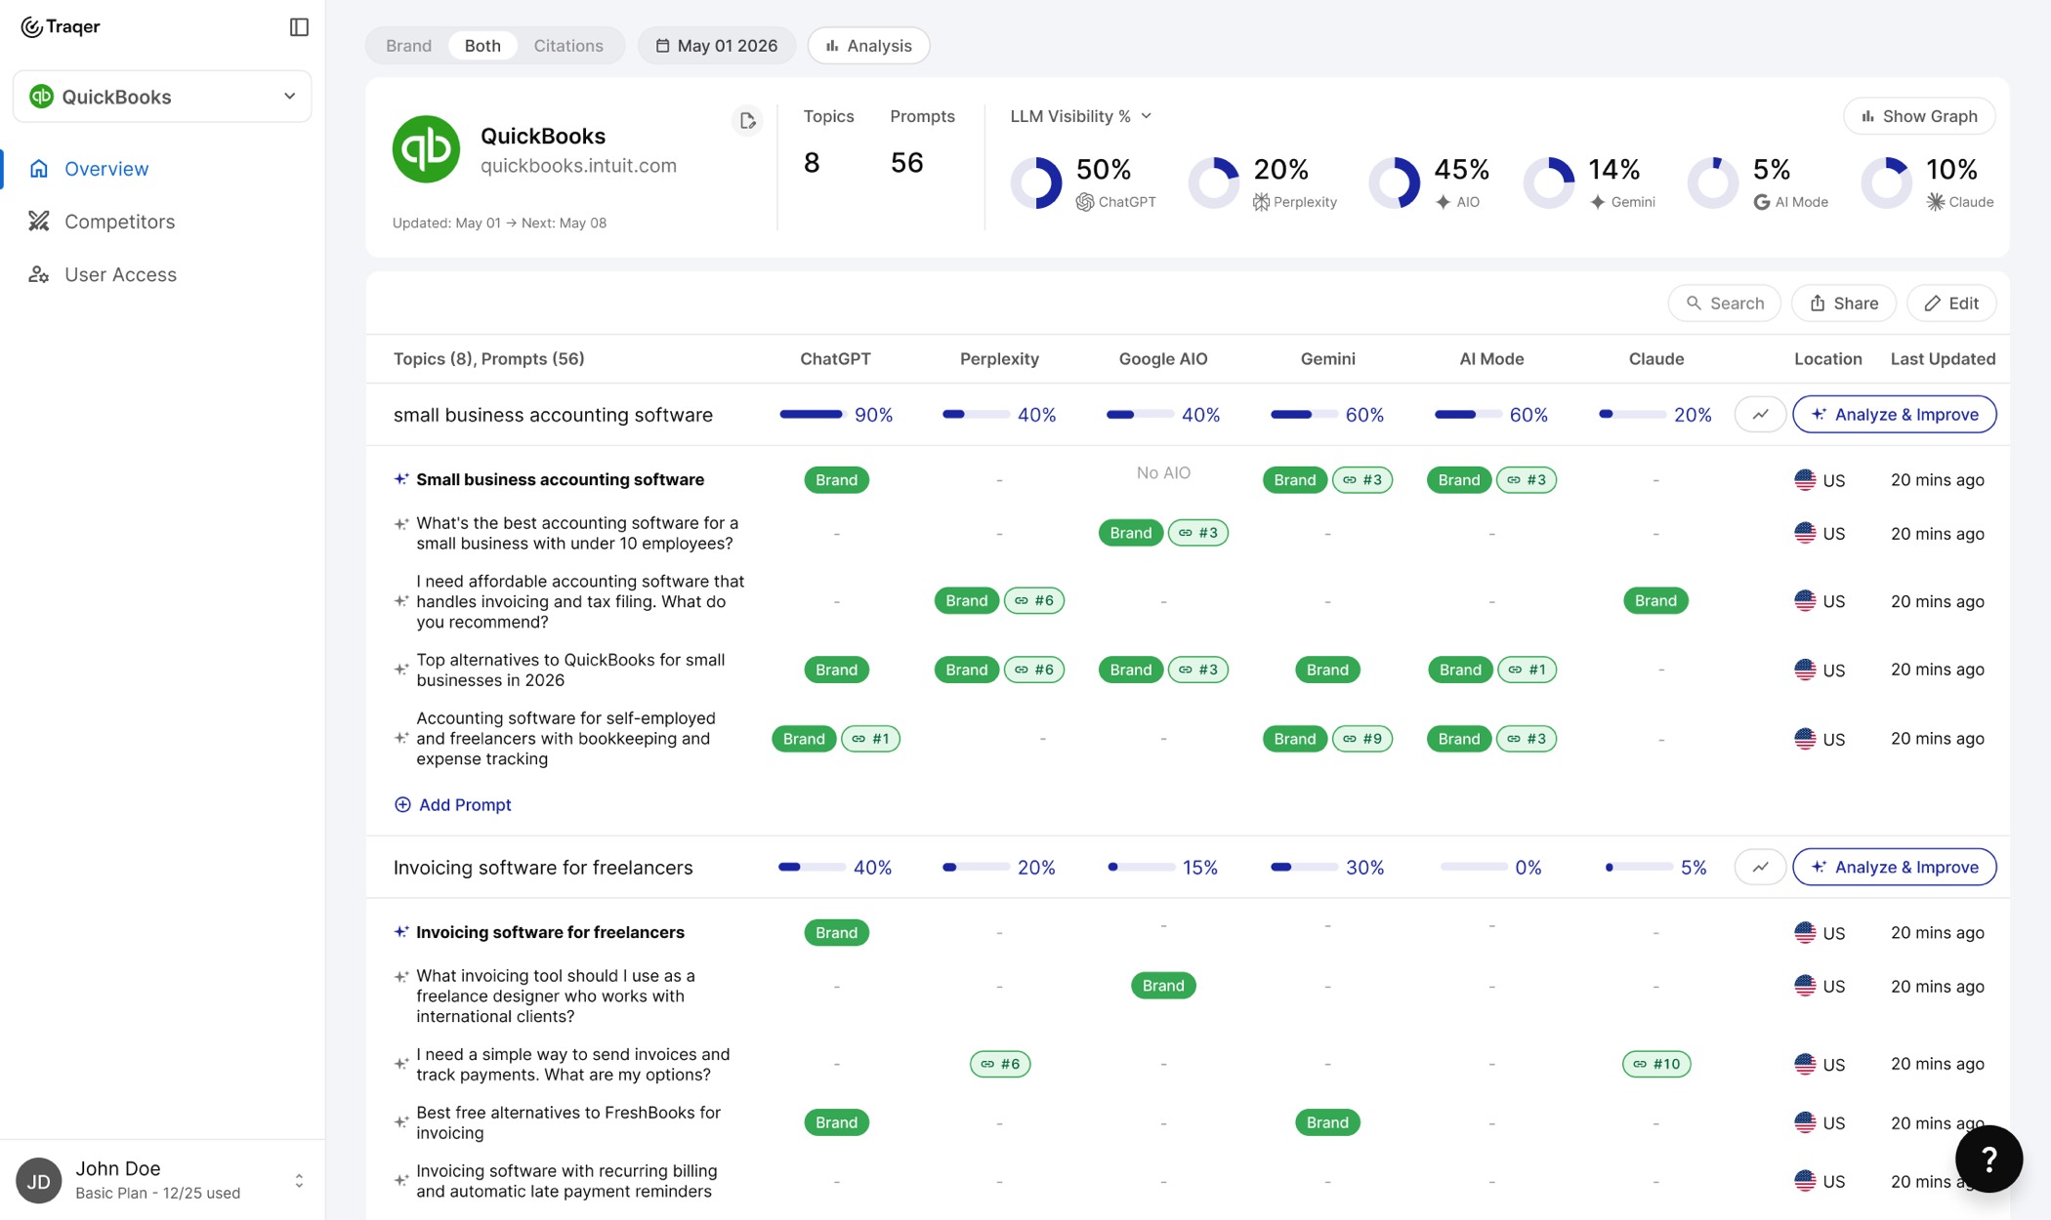Viewport: 2051px width, 1220px height.
Task: Click the Claude 10% visibility donut
Action: point(1886,183)
